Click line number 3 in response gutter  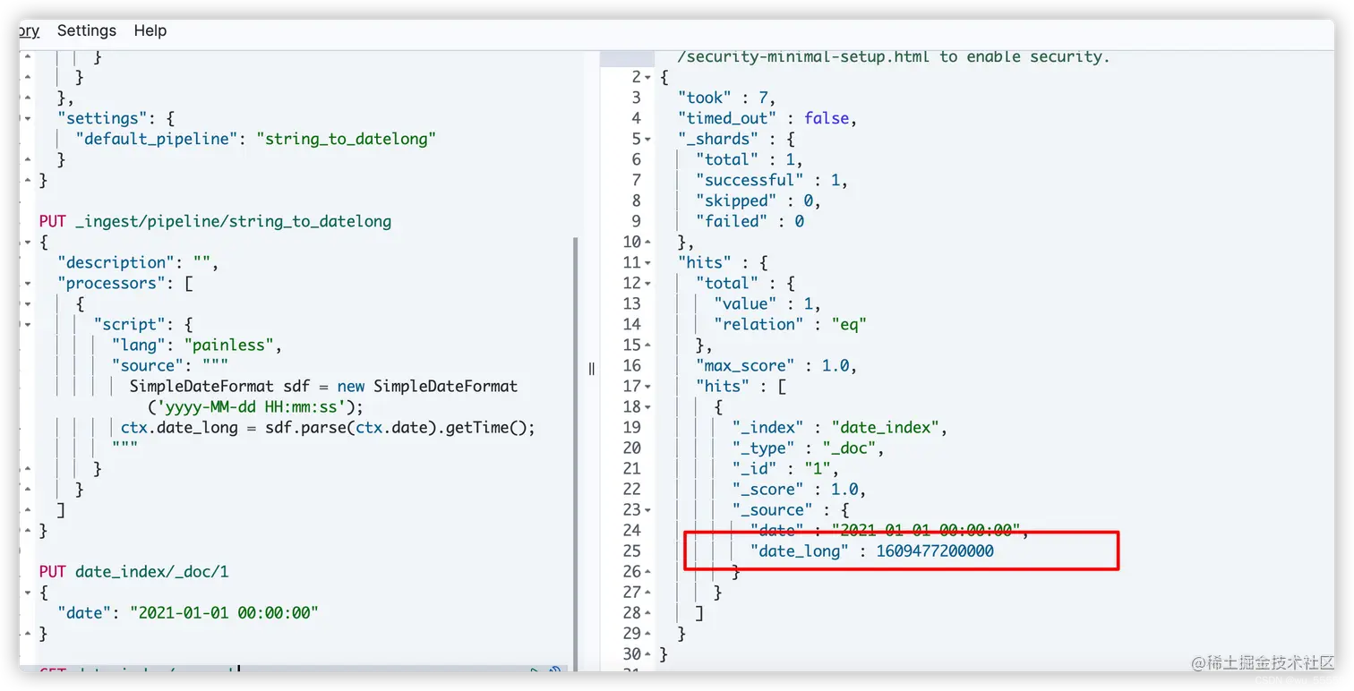tap(636, 98)
